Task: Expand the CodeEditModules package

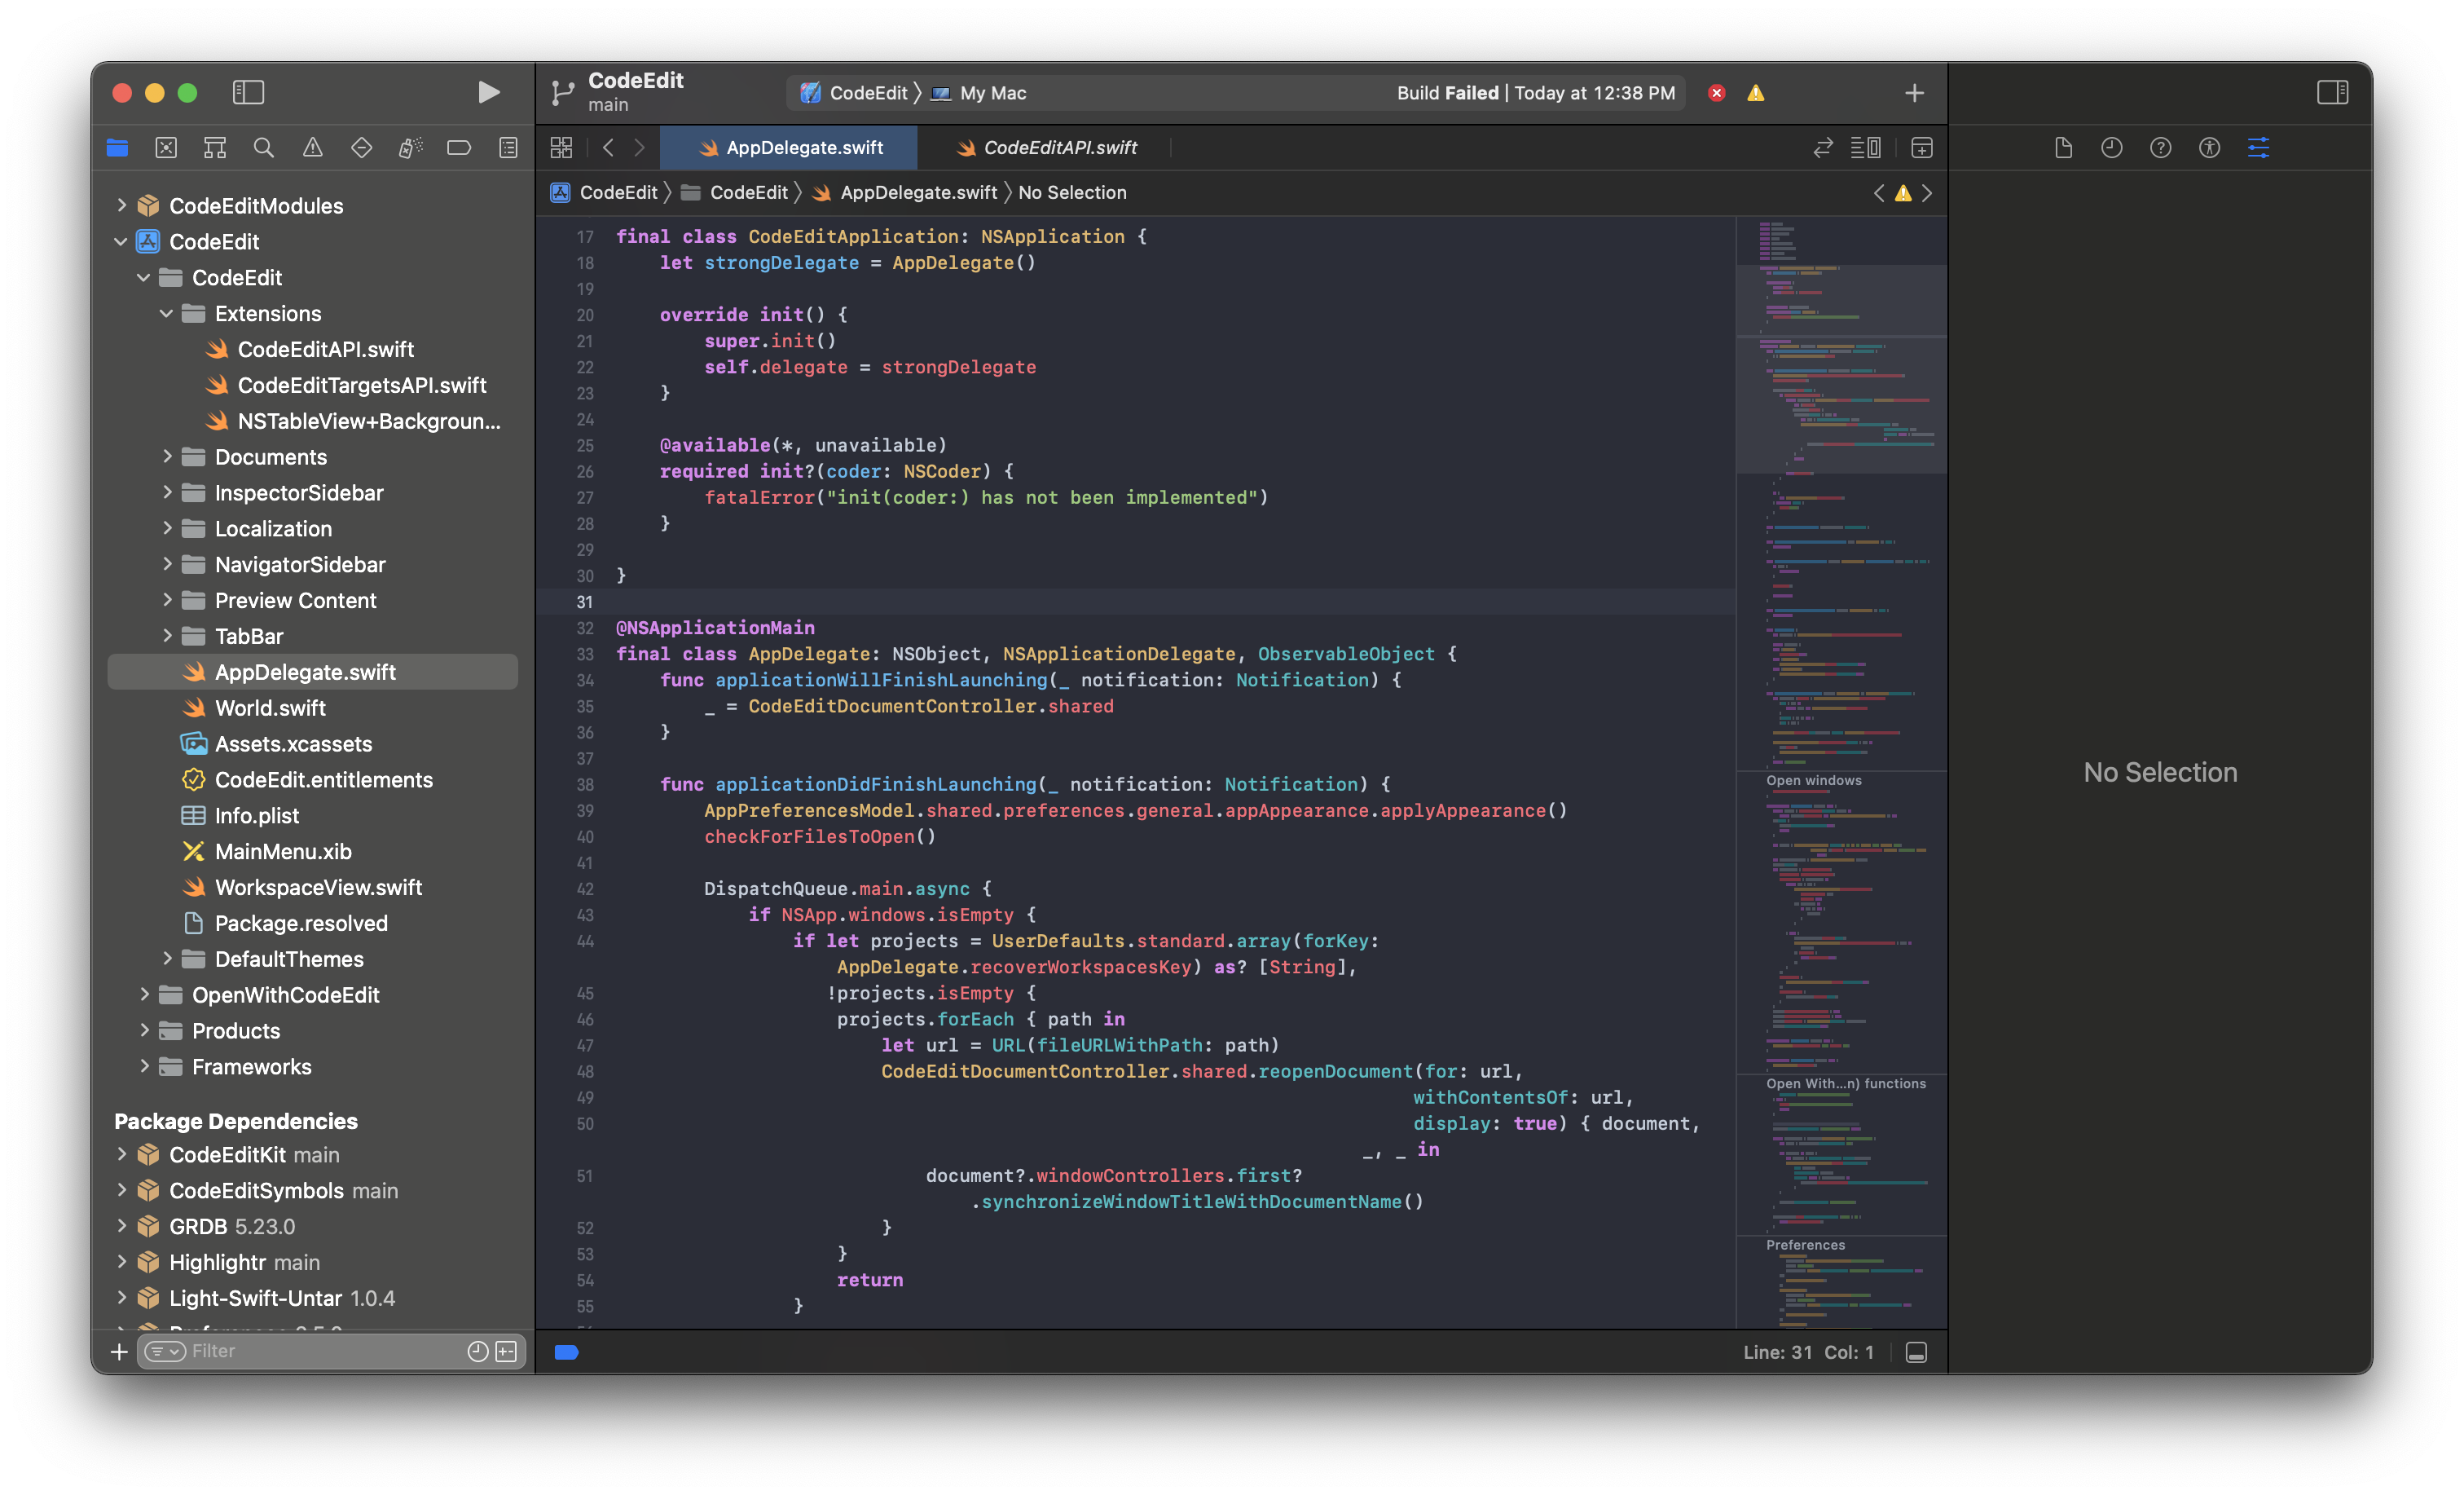Action: click(121, 205)
